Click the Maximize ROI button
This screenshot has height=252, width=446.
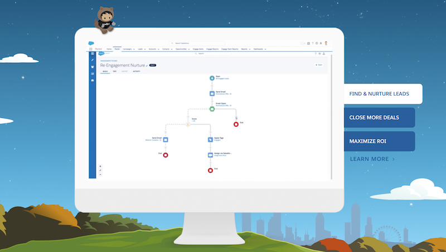pyautogui.click(x=379, y=141)
